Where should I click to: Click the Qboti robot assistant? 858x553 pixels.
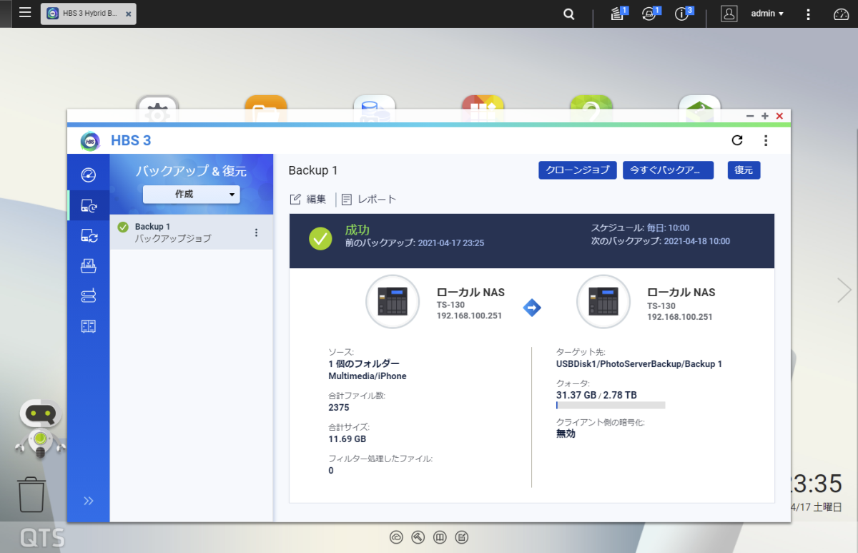40,429
